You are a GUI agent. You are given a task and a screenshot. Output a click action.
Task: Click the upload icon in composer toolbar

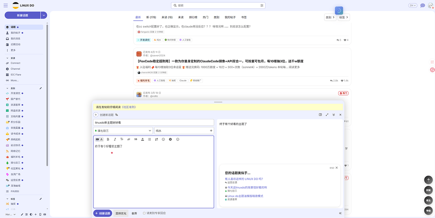pos(143,139)
